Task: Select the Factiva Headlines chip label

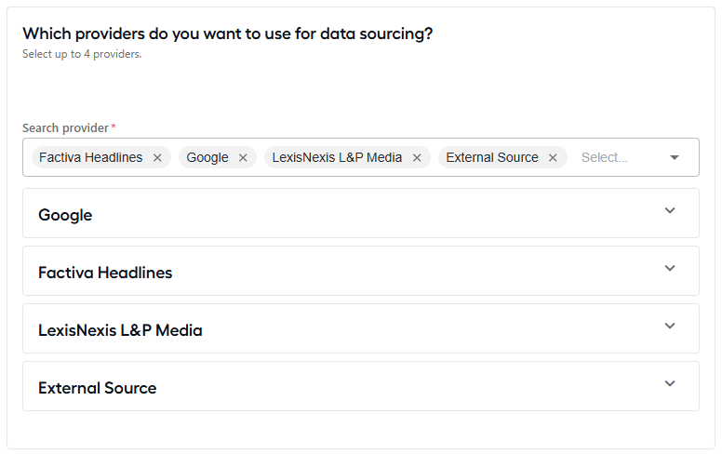Action: [90, 157]
